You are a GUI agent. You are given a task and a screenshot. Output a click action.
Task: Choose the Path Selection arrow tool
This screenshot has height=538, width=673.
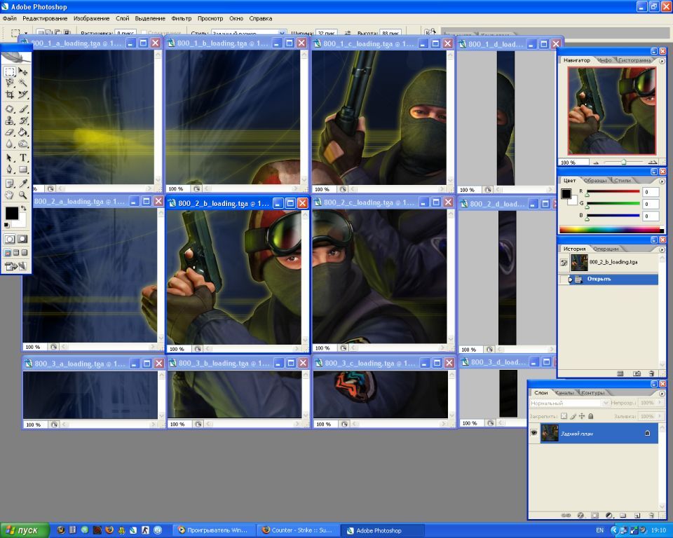[9, 158]
